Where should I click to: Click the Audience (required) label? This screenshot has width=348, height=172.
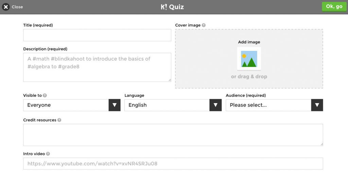(246, 96)
